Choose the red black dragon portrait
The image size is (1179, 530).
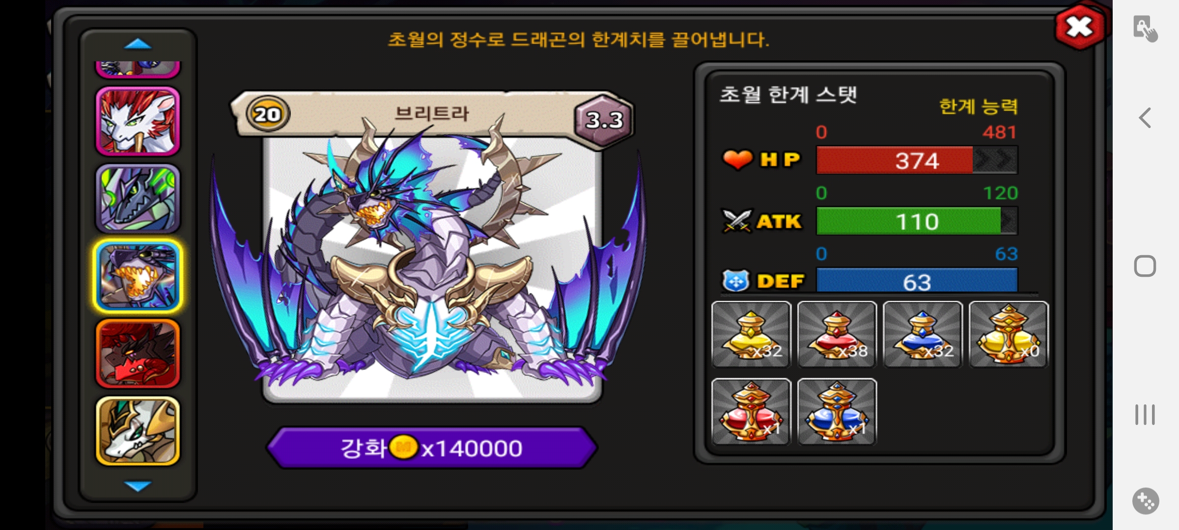click(138, 354)
